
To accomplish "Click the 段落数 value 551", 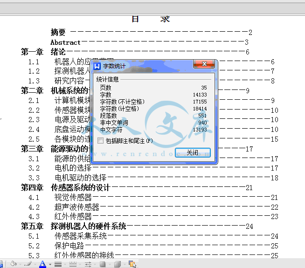I will pyautogui.click(x=202, y=116).
